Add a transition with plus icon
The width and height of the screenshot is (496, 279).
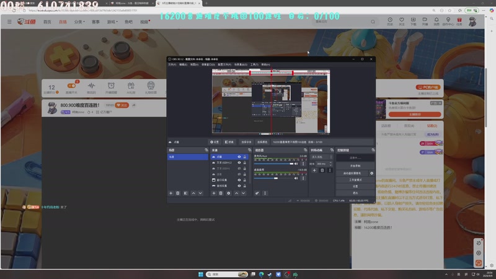coord(314,170)
